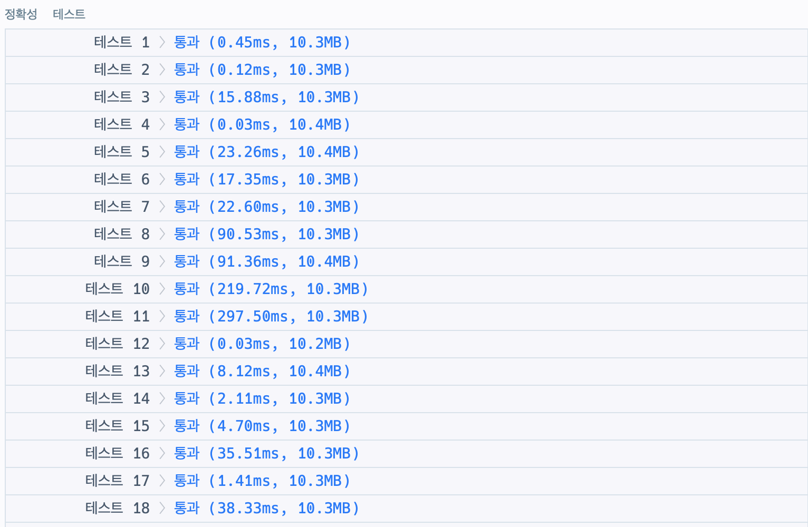Click the chevron beside 테스트 17
Screen dimensions: 808x527
[162, 481]
